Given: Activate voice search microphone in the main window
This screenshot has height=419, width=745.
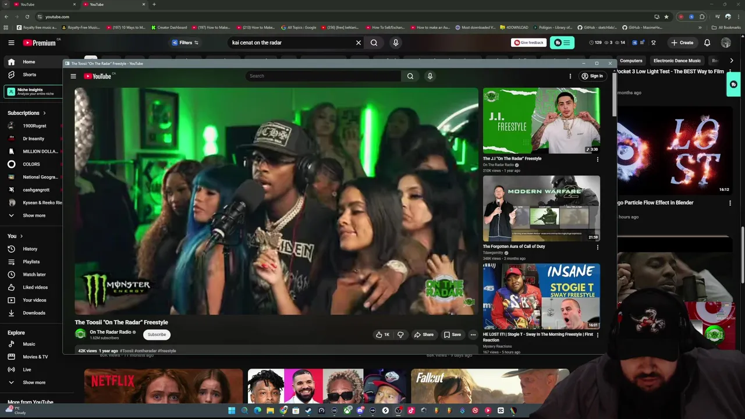Looking at the screenshot, I should [x=396, y=42].
